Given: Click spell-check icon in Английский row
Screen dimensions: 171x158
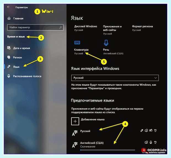Looking at the screenshot, I should click(155, 142).
